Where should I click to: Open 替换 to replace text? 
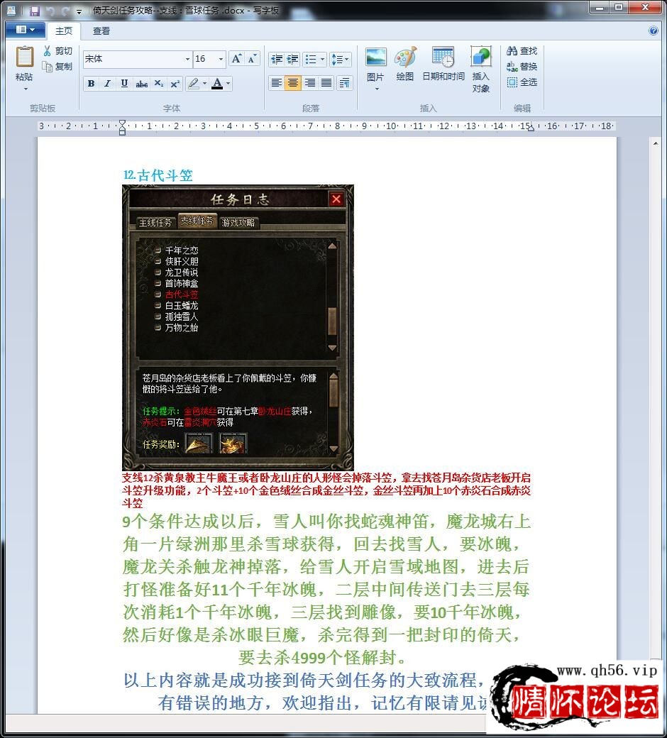[x=522, y=67]
